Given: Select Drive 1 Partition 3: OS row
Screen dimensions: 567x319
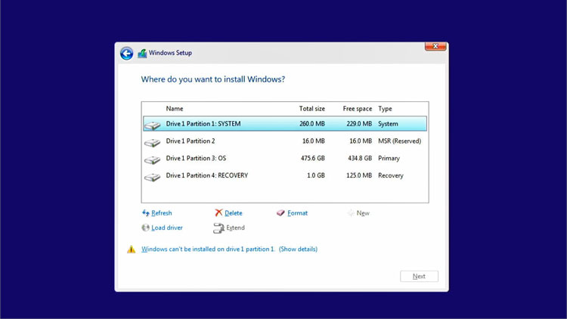Looking at the screenshot, I should [285, 158].
